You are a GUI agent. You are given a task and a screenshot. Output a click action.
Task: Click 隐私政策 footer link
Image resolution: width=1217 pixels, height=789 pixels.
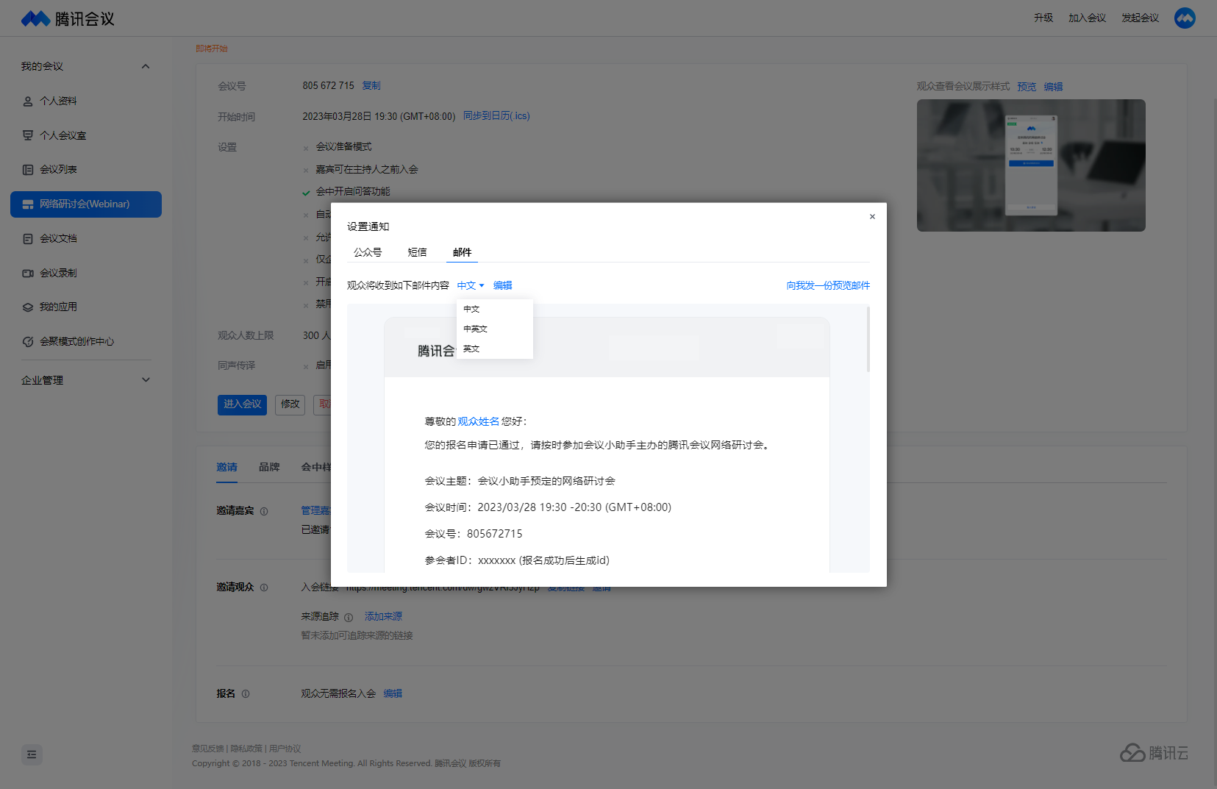point(246,749)
